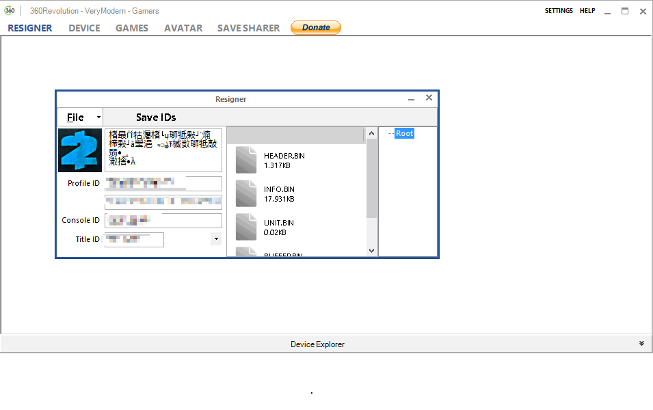Open the File dropdown menu
The height and width of the screenshot is (410, 653).
pos(79,118)
